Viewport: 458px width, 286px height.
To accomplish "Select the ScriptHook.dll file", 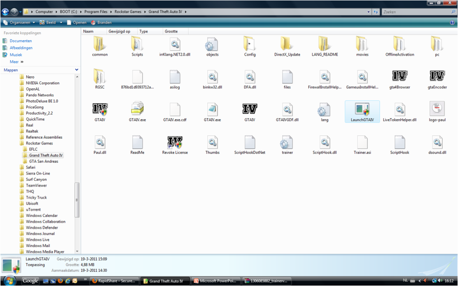I will (325, 145).
